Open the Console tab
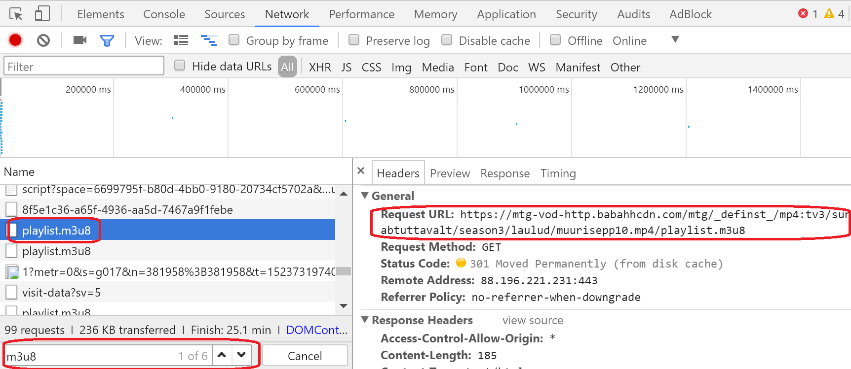 (x=164, y=14)
